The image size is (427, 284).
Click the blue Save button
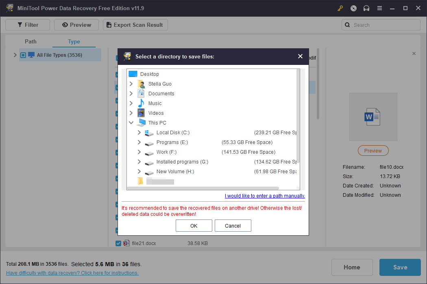400,267
